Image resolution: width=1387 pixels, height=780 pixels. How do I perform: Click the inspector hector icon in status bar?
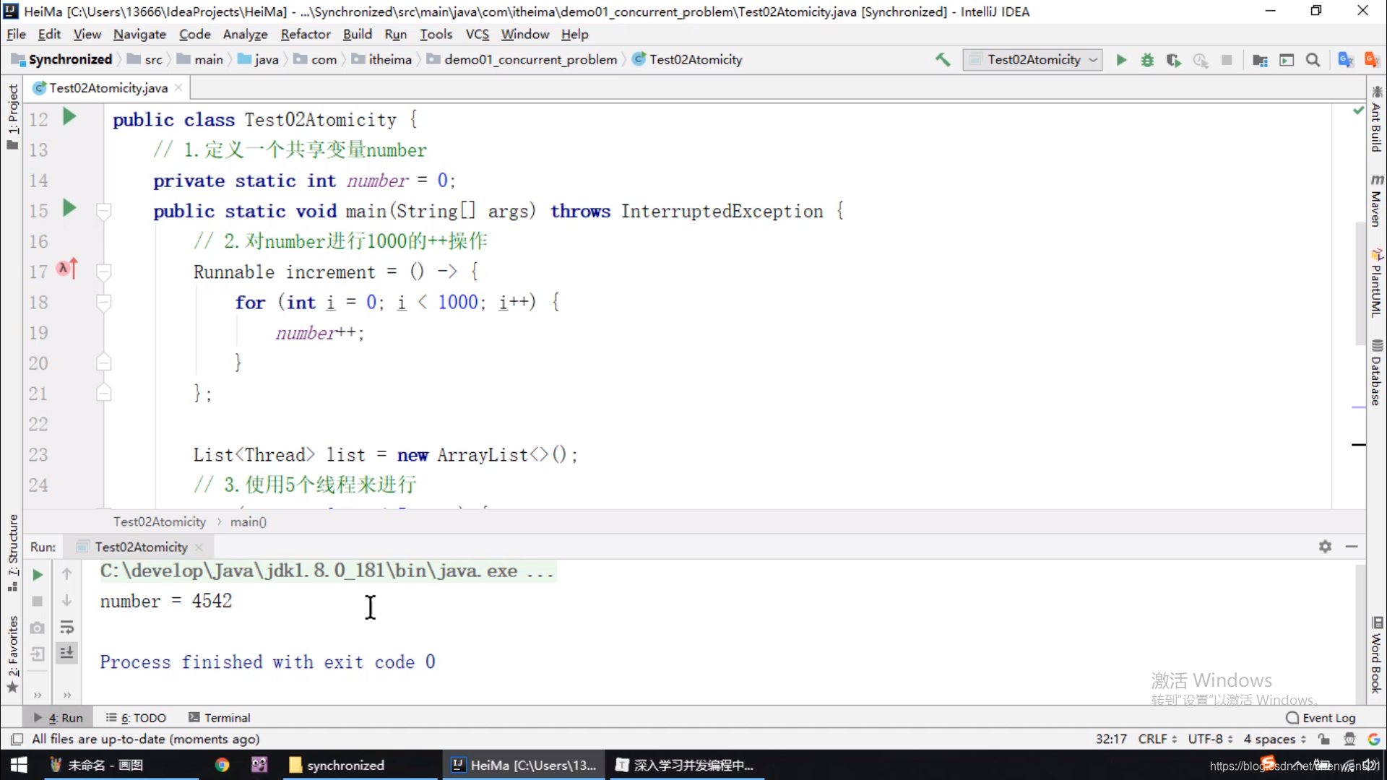pyautogui.click(x=1349, y=739)
